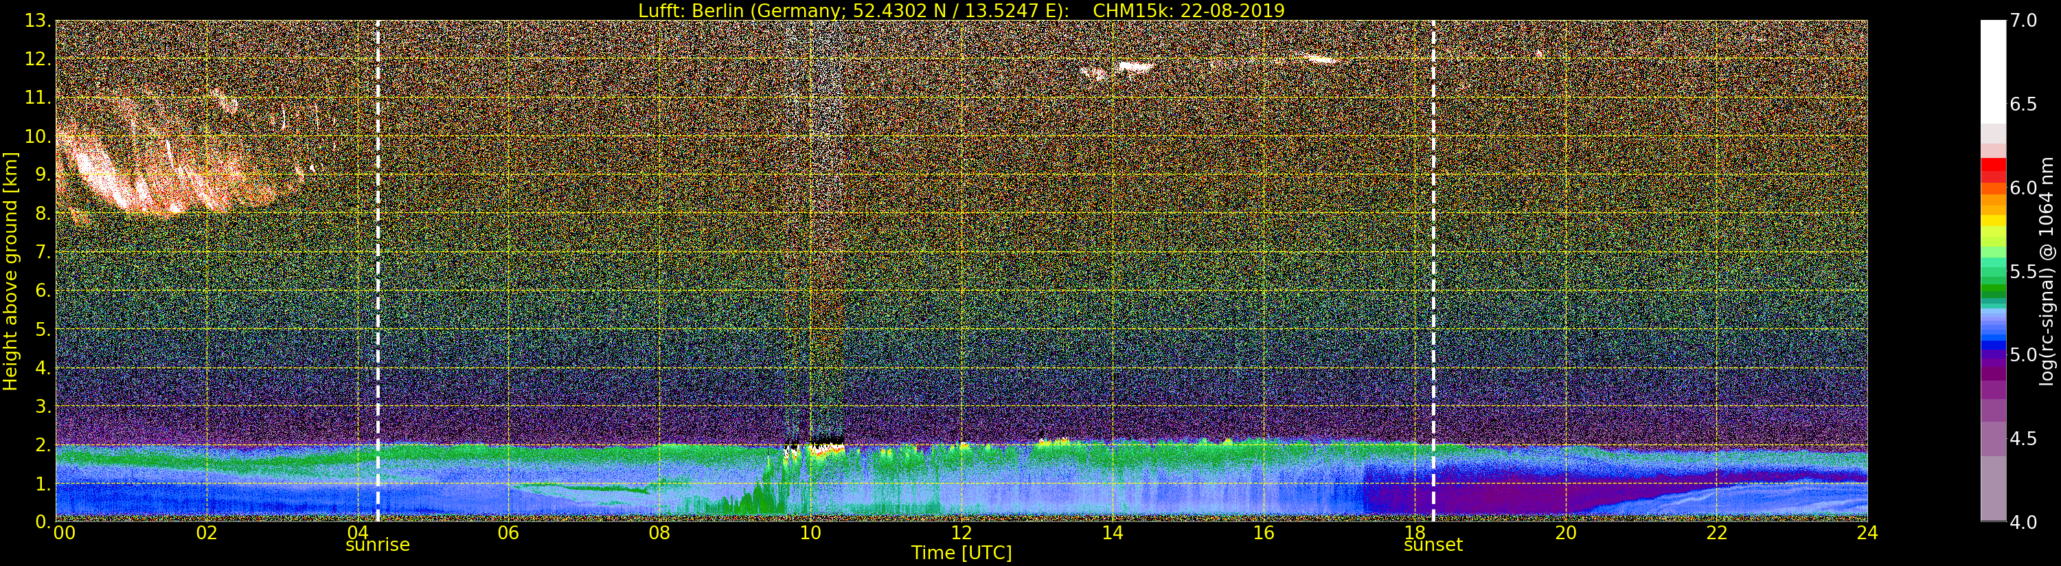Select height axis tick "12."
The width and height of the screenshot is (2061, 566).
tap(37, 59)
